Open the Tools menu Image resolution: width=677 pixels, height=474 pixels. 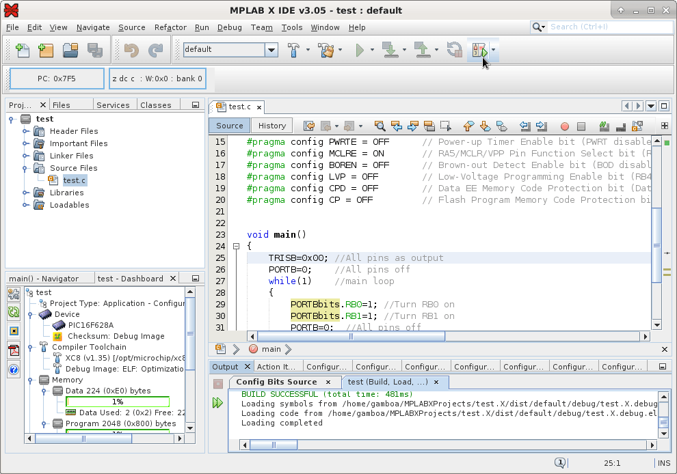292,27
